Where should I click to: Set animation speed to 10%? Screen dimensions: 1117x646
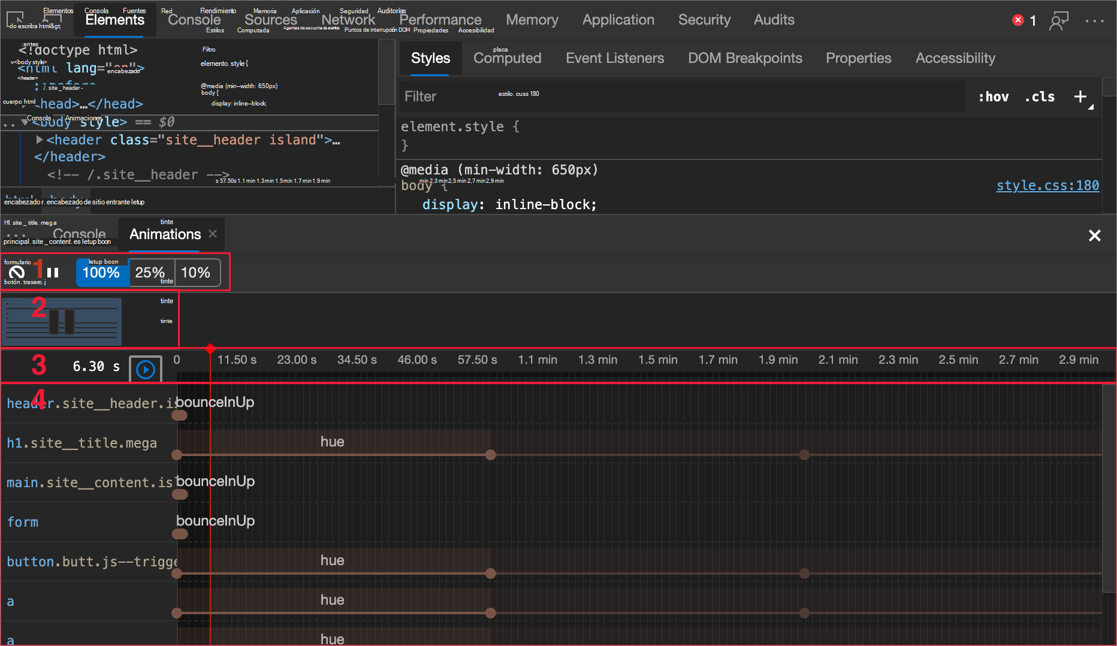195,273
